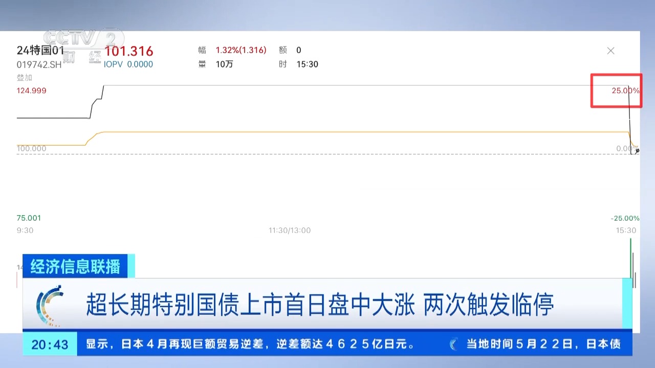Click the 经济信息联播 program label

click(75, 266)
